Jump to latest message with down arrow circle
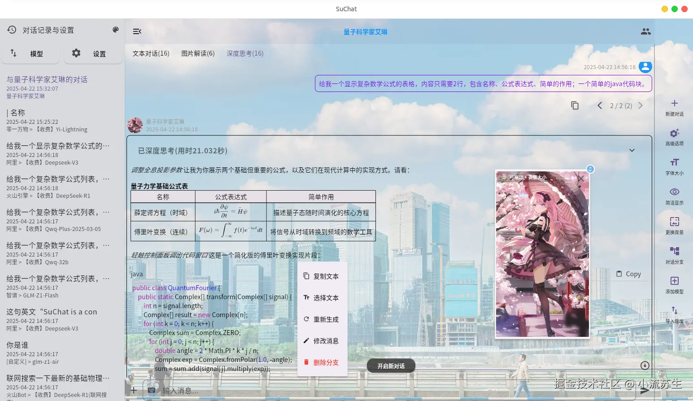Screen dimensions: 693x401 click(645, 365)
